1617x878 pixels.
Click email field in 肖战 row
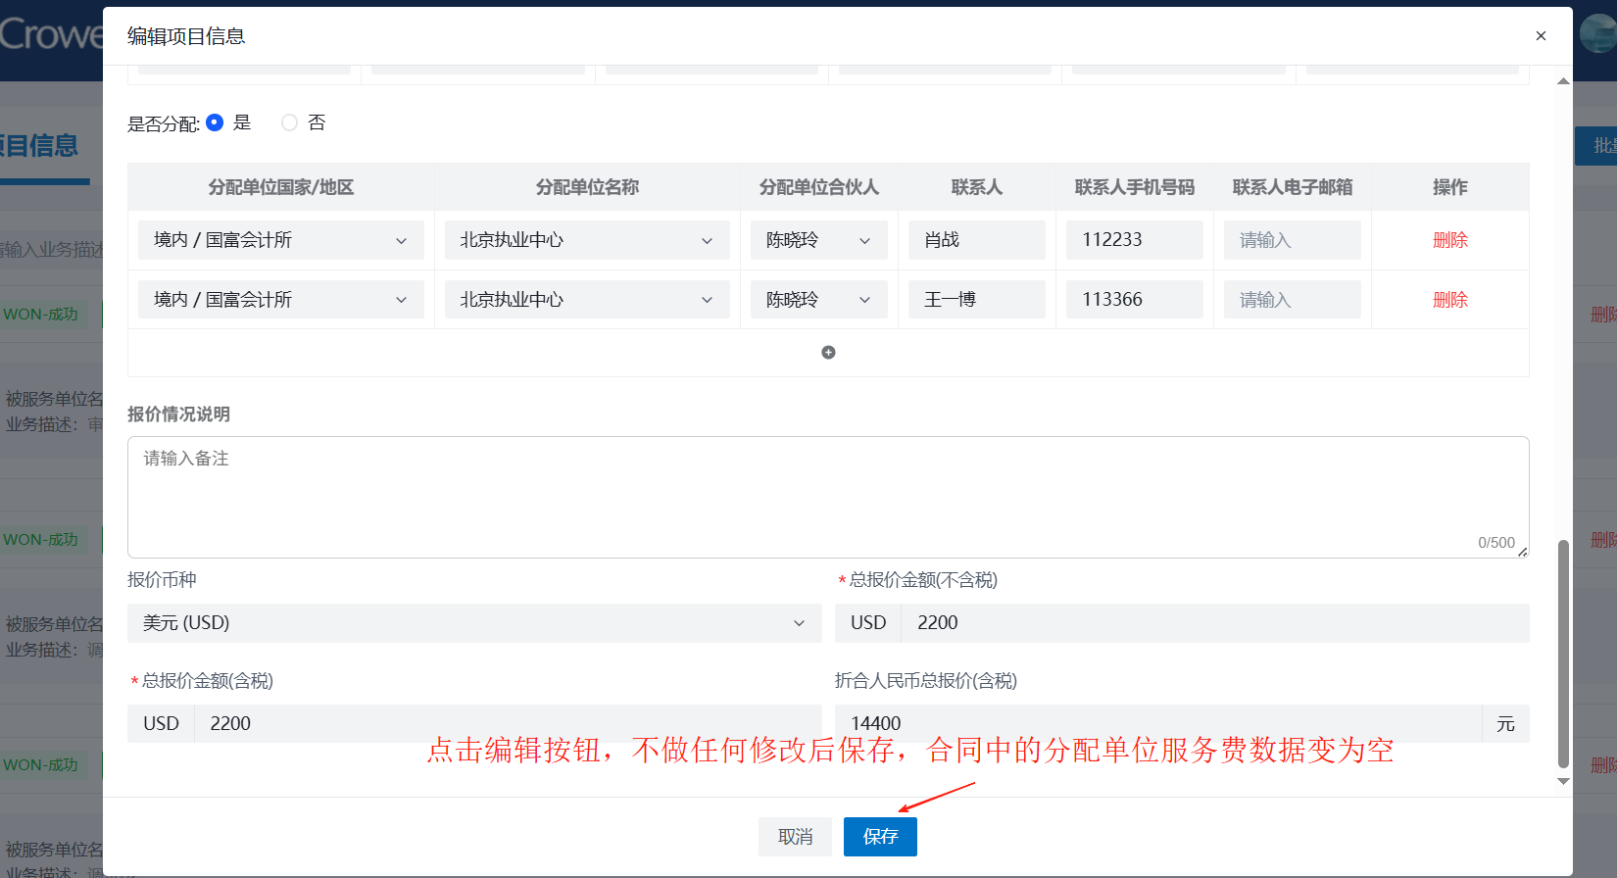tap(1293, 240)
